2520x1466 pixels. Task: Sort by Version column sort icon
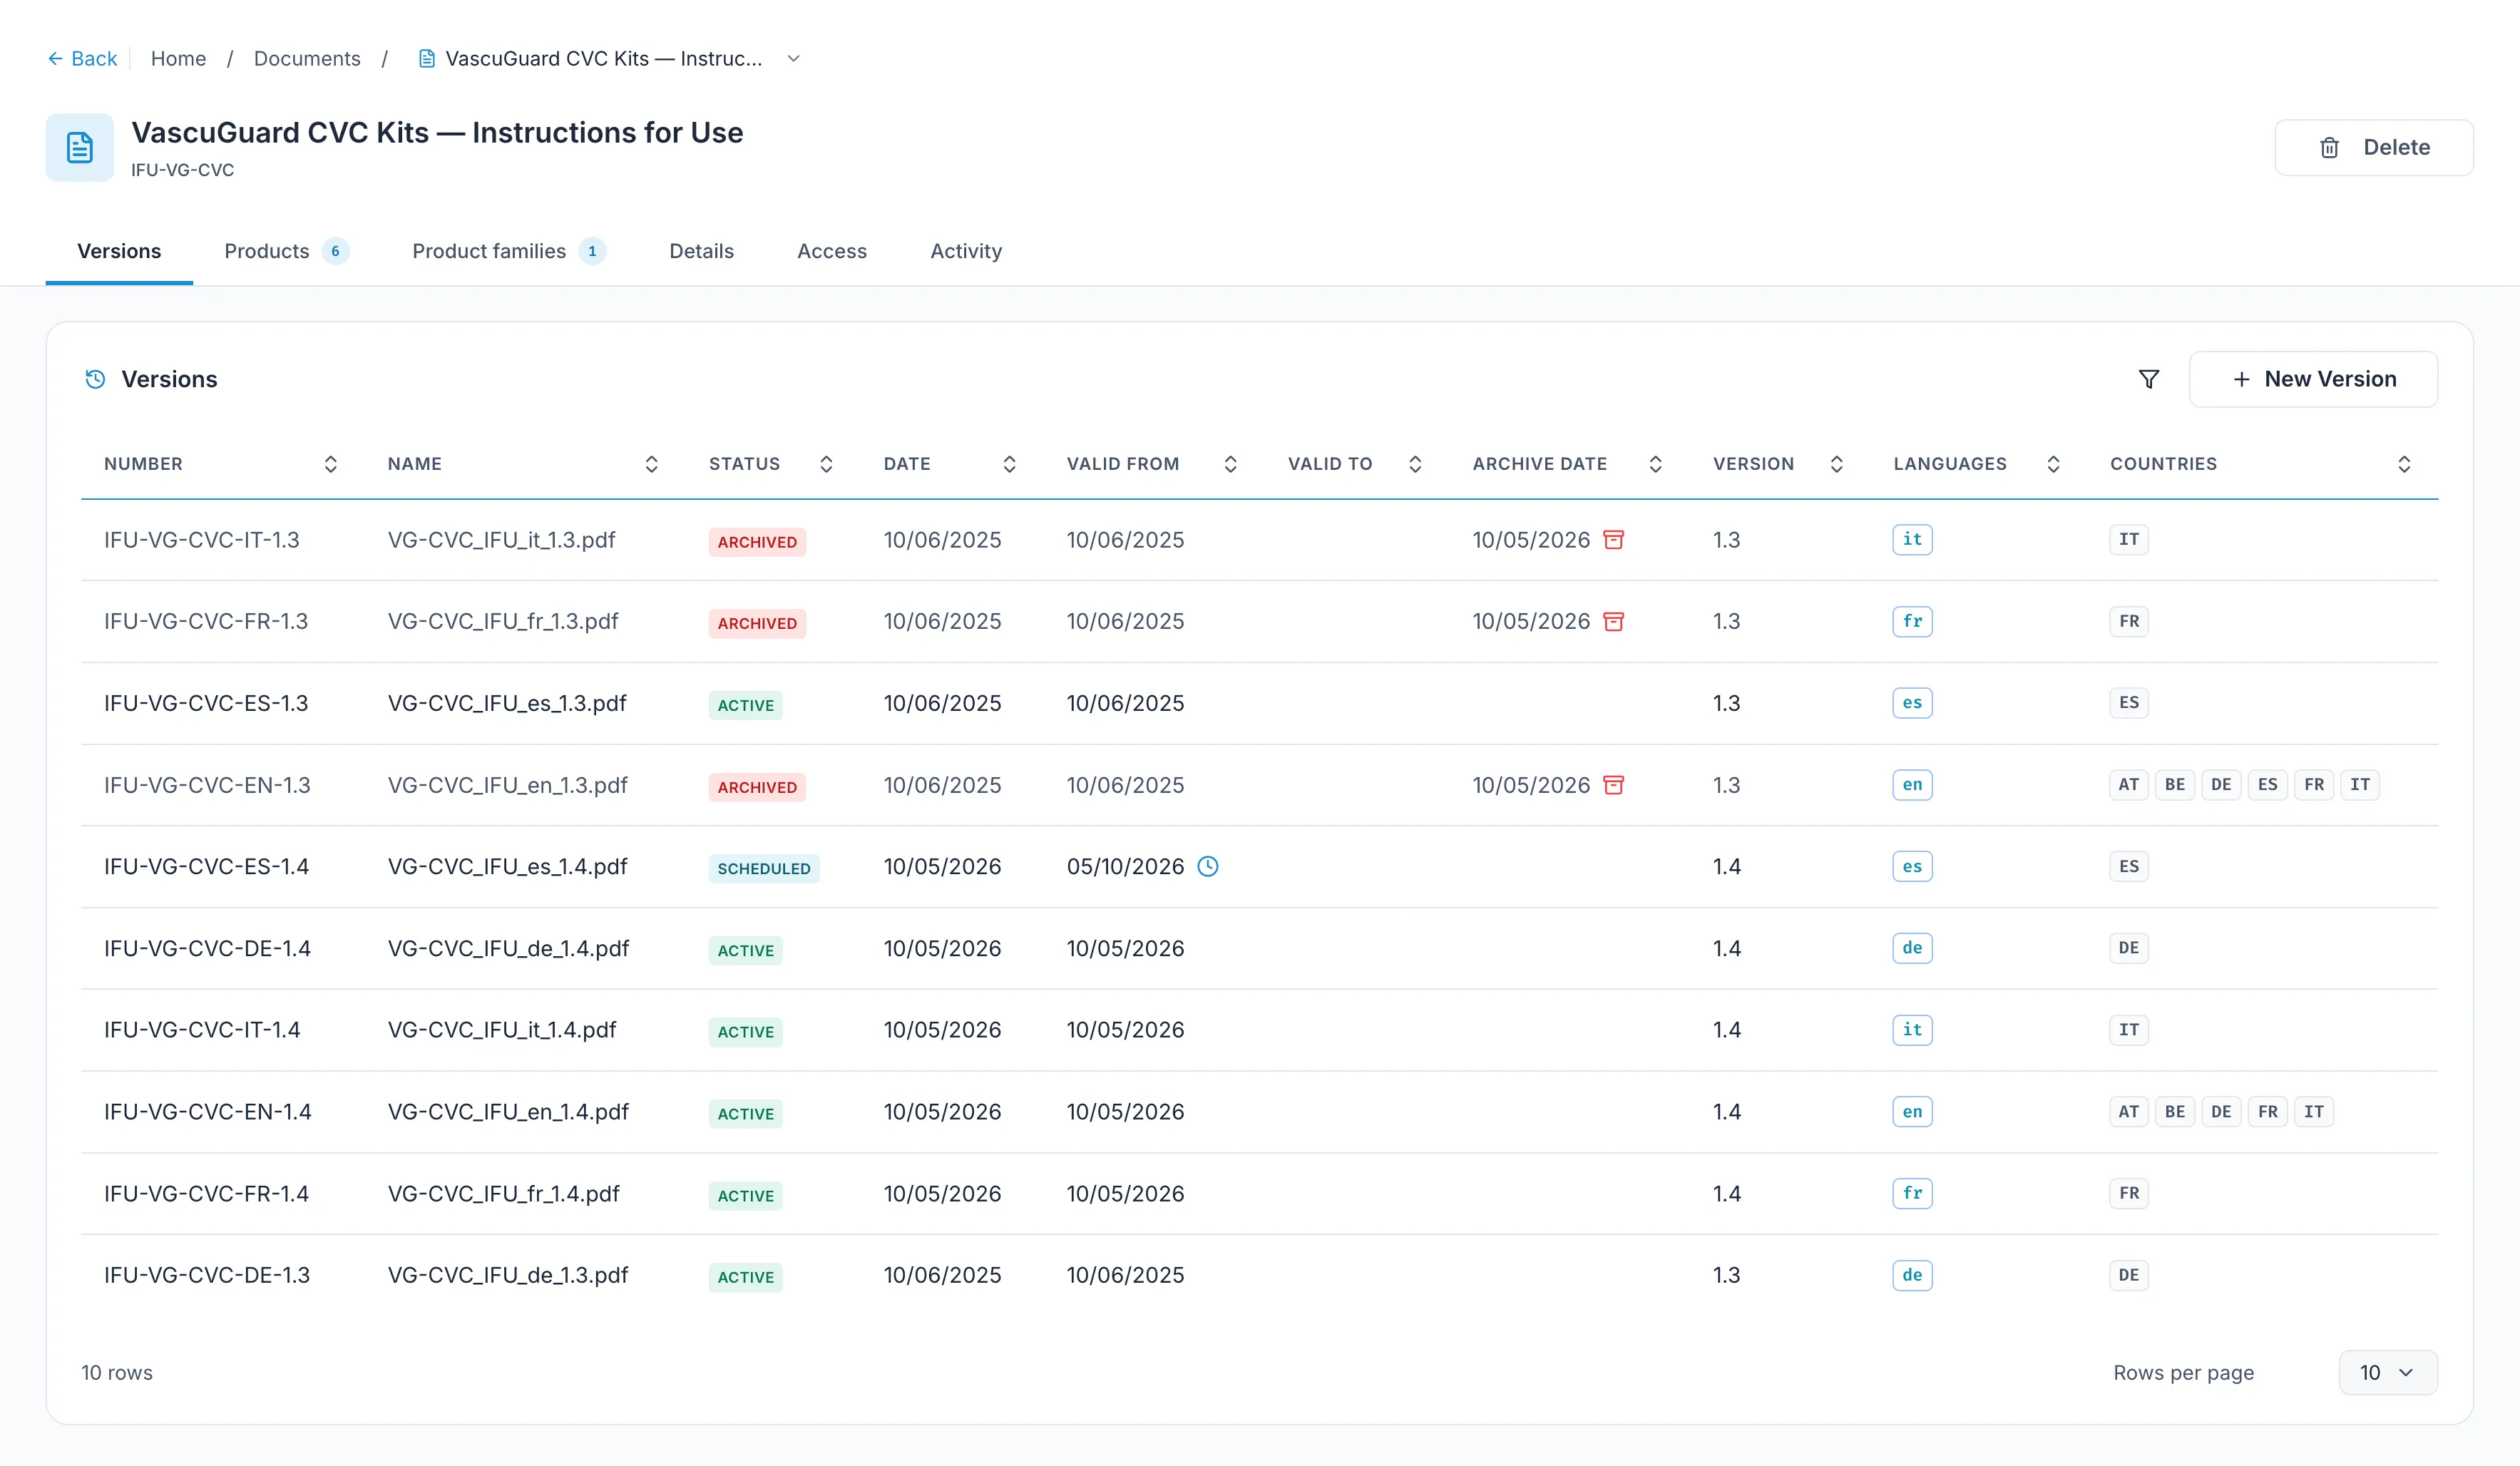[x=1836, y=464]
